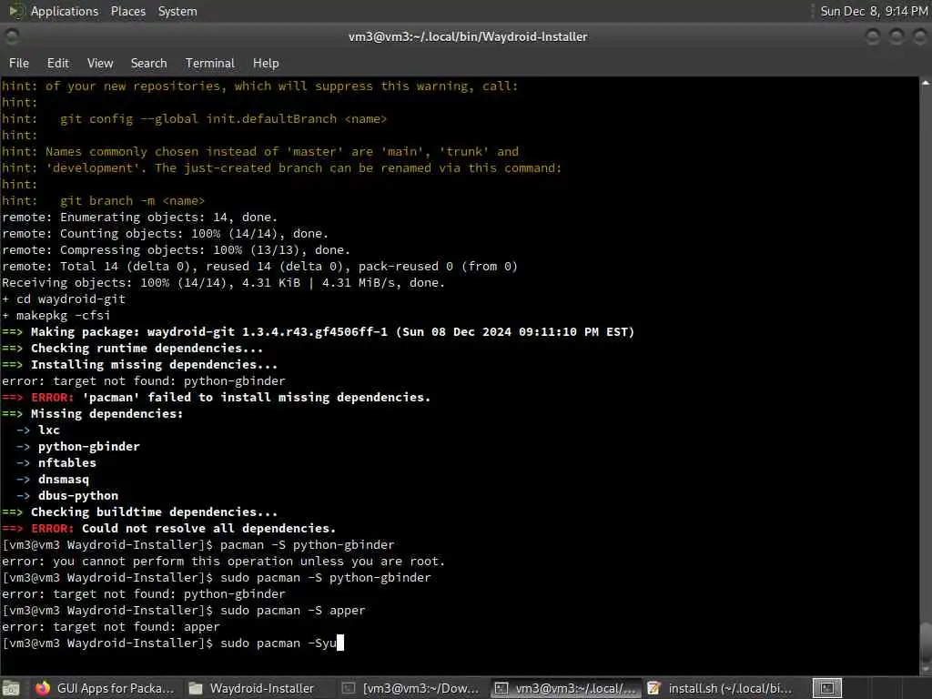Select the vm3@vm3:~/.local/... terminal taskbar button
Screen dimensions: 932x699
point(565,688)
